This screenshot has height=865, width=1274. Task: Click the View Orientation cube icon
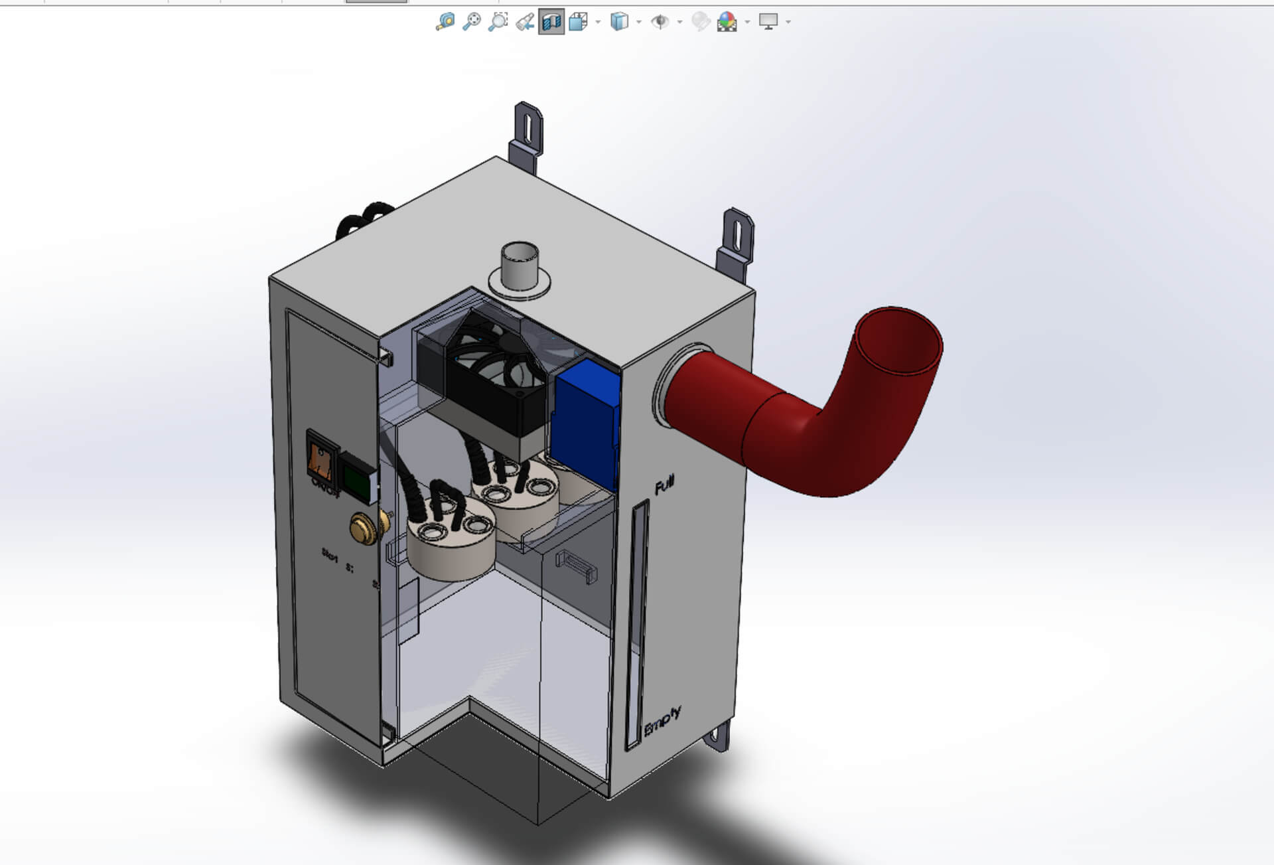[x=579, y=22]
